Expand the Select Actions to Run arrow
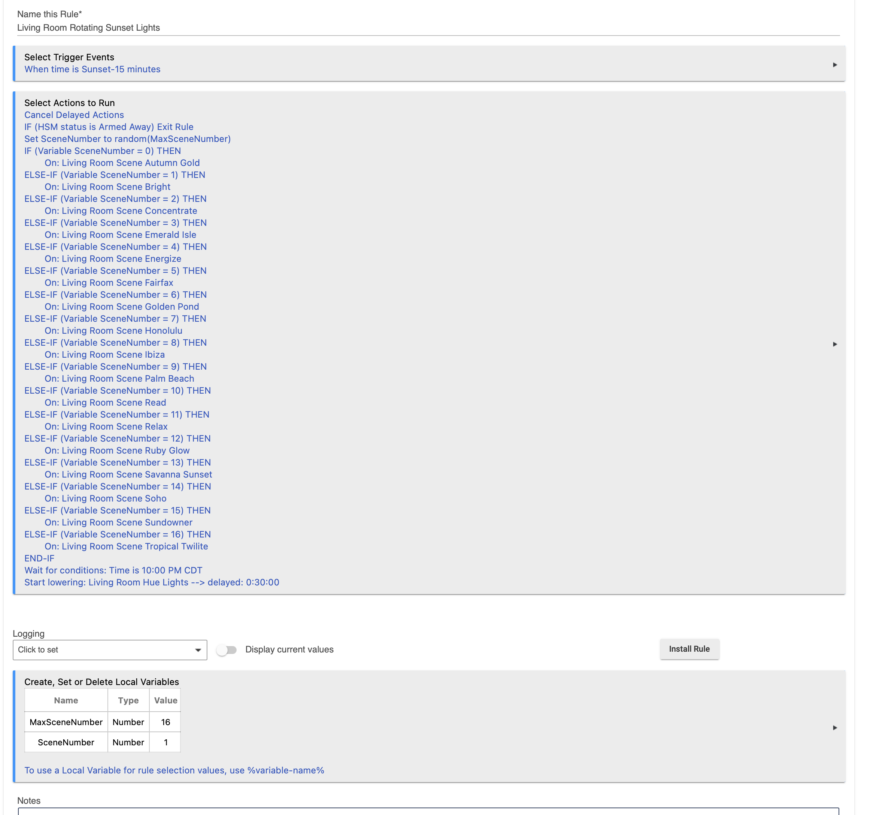The image size is (870, 815). (x=834, y=344)
